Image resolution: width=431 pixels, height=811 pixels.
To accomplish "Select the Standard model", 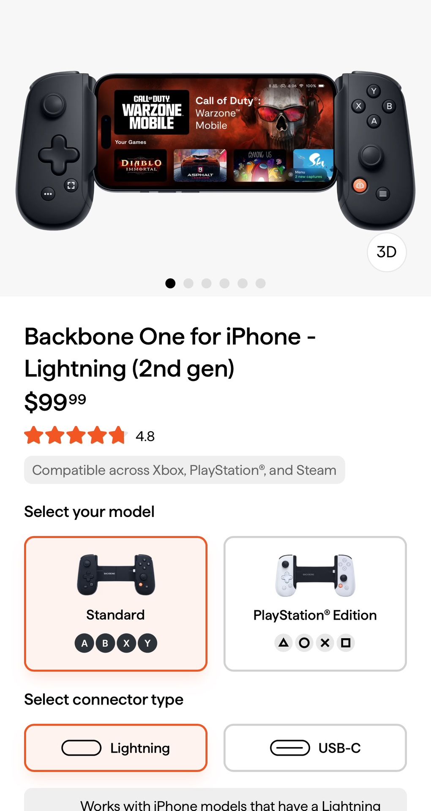I will (116, 603).
